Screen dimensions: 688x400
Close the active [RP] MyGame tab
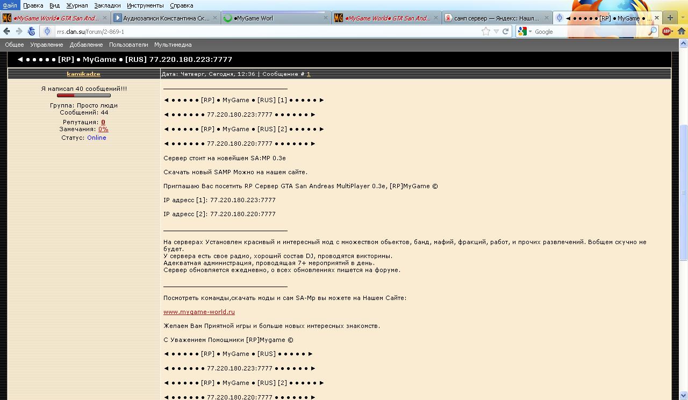656,18
